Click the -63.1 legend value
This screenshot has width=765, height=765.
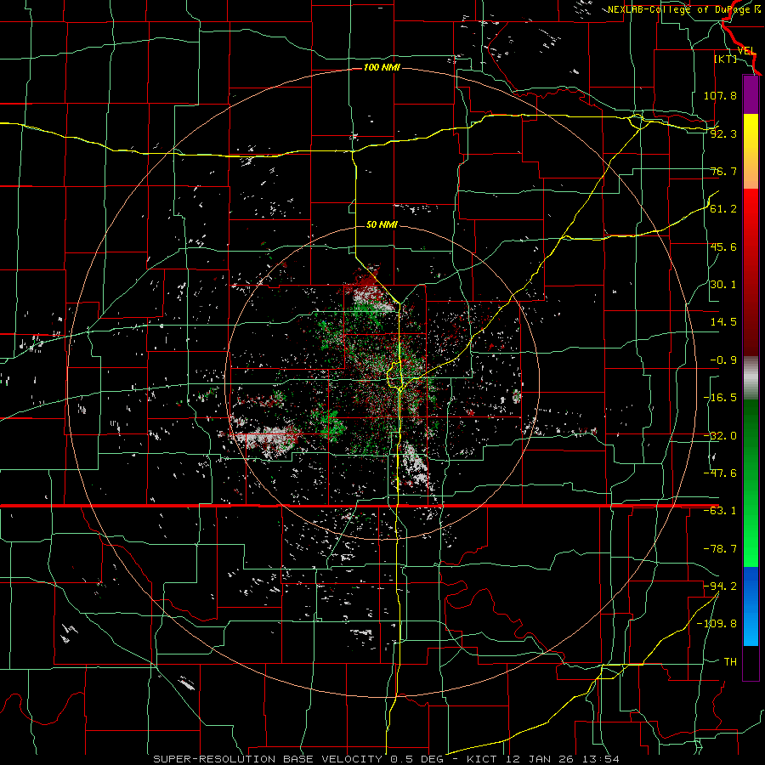(x=720, y=511)
